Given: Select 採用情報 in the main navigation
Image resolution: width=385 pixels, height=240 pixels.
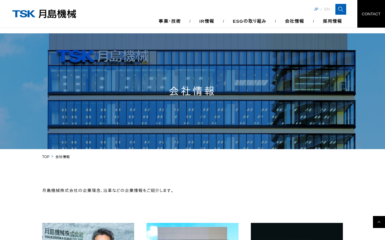Looking at the screenshot, I should pyautogui.click(x=332, y=21).
